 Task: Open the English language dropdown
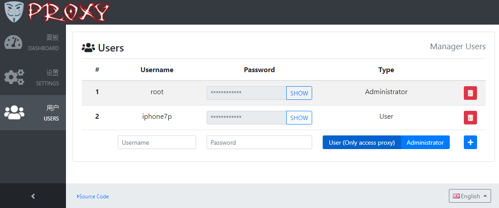[470, 196]
